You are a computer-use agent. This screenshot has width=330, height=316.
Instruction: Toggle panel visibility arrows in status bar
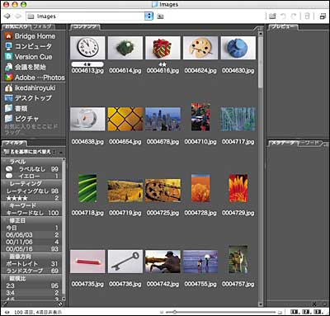tap(7, 313)
